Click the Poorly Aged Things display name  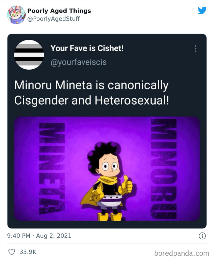[x=59, y=11]
